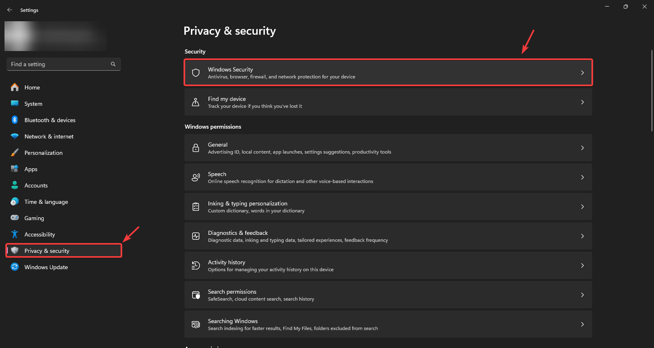654x348 pixels.
Task: Expand General permissions chevron
Action: [582, 148]
